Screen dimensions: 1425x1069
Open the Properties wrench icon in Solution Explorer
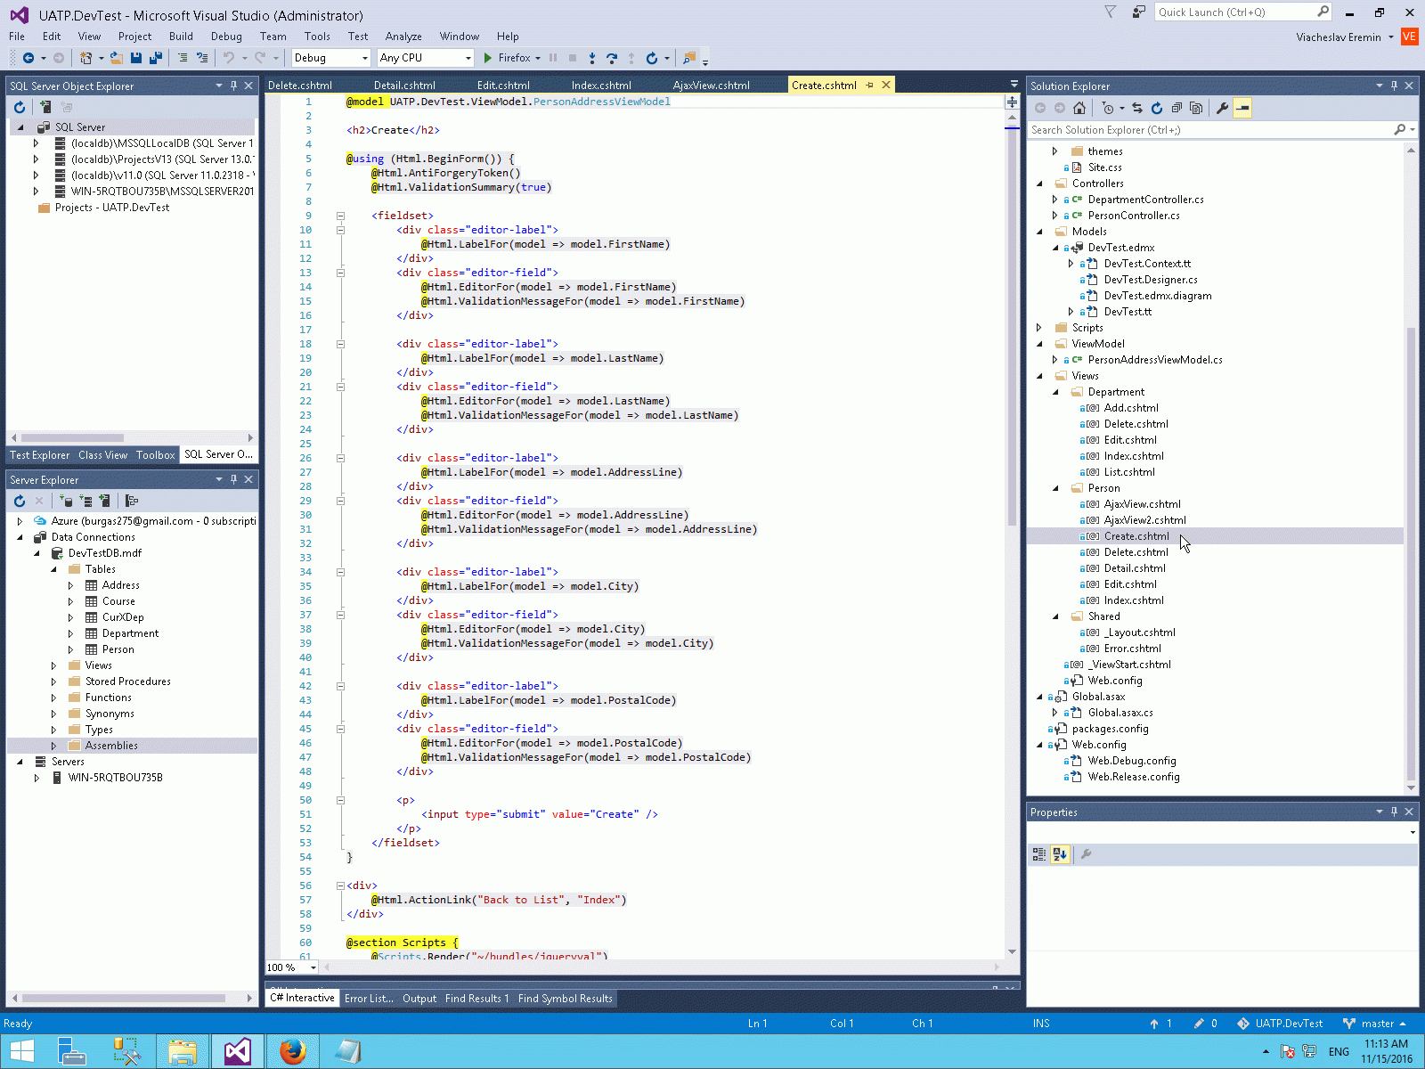coord(1223,108)
